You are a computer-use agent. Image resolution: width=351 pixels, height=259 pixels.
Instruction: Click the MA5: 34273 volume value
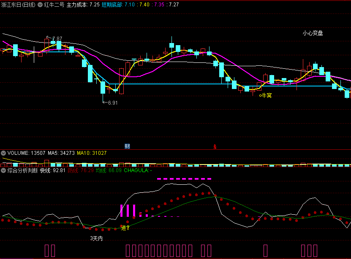coord(61,153)
